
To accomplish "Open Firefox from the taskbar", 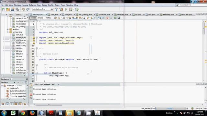I will coord(32,113).
